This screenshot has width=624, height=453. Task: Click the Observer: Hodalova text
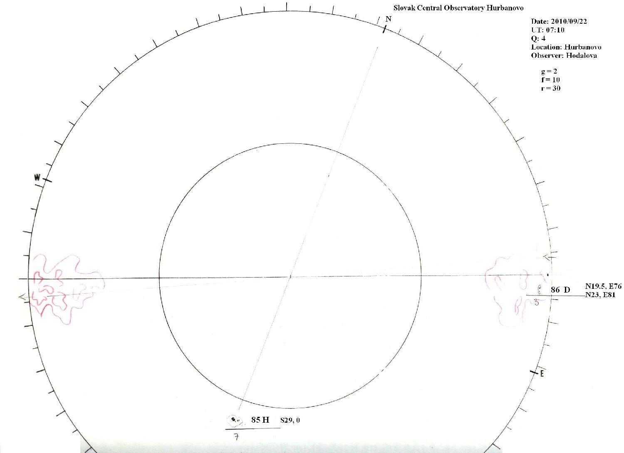pos(564,56)
